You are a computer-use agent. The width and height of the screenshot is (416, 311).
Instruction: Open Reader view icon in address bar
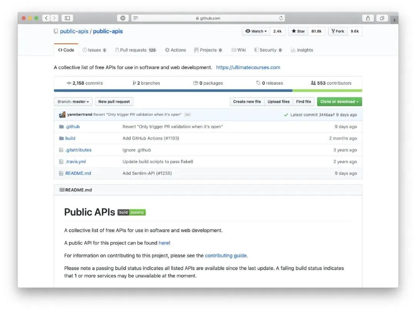136,18
